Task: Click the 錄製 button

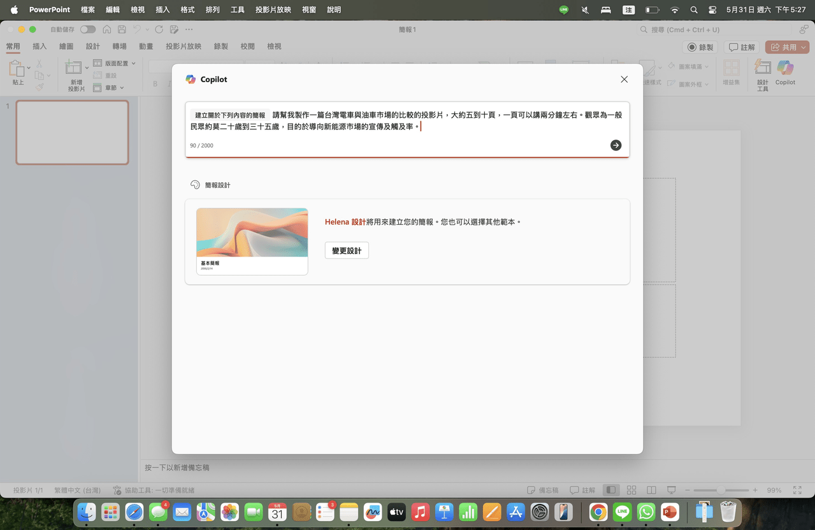Action: [x=700, y=47]
